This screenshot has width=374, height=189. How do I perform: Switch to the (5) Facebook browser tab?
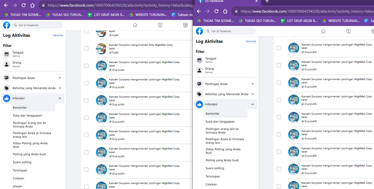pyautogui.click(x=228, y=1)
